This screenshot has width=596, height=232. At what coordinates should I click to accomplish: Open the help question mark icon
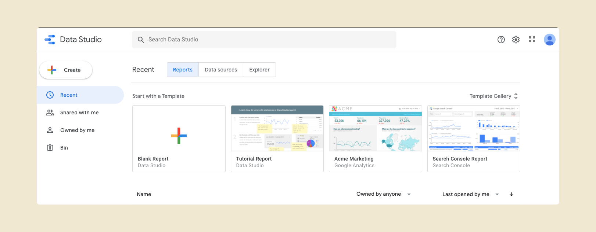pos(501,40)
